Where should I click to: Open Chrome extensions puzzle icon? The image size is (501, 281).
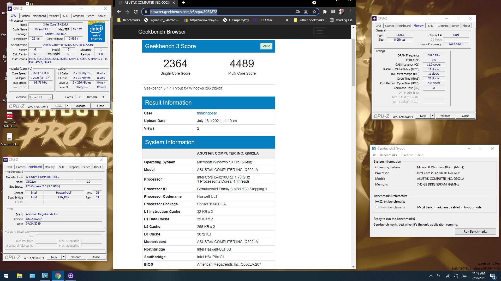pyautogui.click(x=325, y=12)
